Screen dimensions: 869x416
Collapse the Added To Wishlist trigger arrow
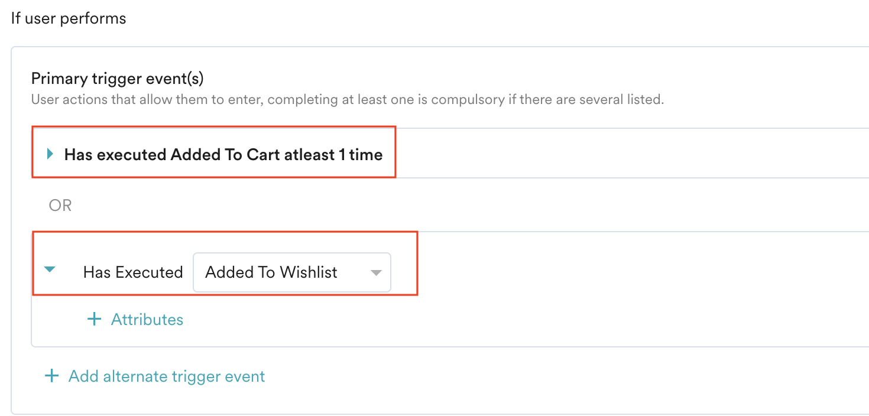(x=50, y=269)
